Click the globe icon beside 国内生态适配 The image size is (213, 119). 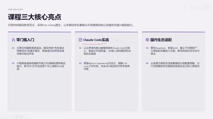coord(147,40)
